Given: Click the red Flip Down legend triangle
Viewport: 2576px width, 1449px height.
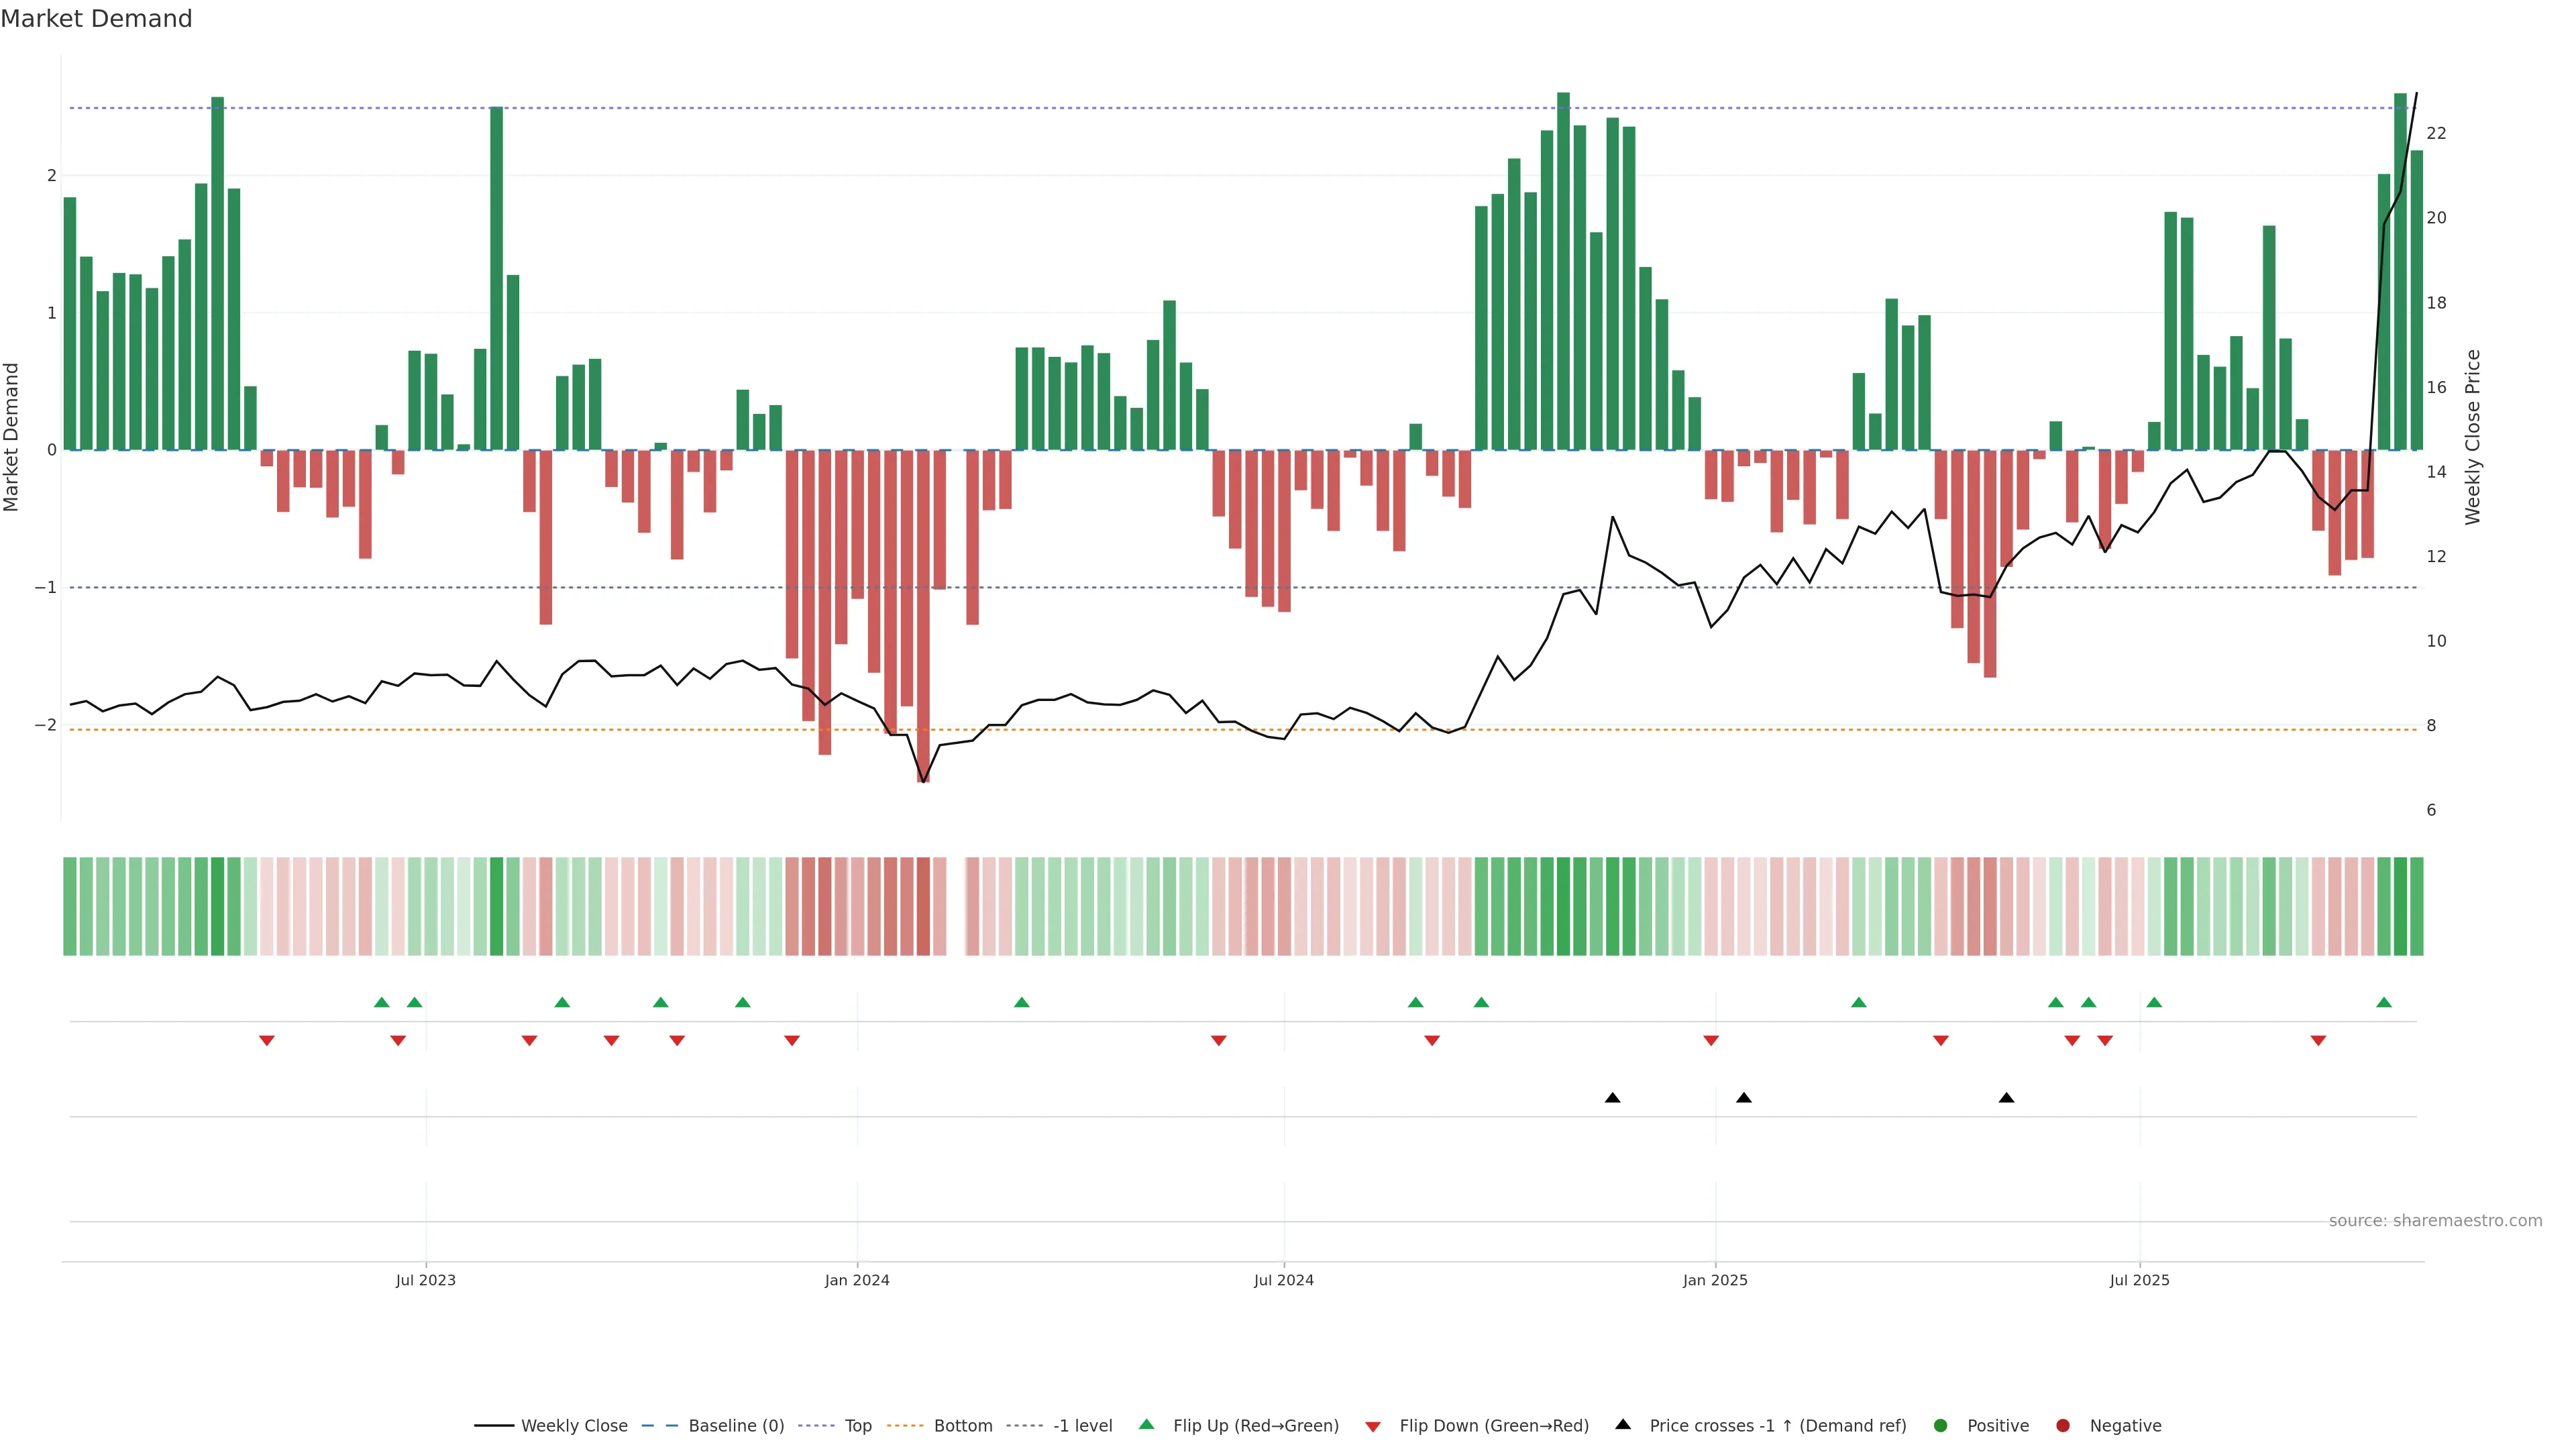Looking at the screenshot, I should [1373, 1426].
